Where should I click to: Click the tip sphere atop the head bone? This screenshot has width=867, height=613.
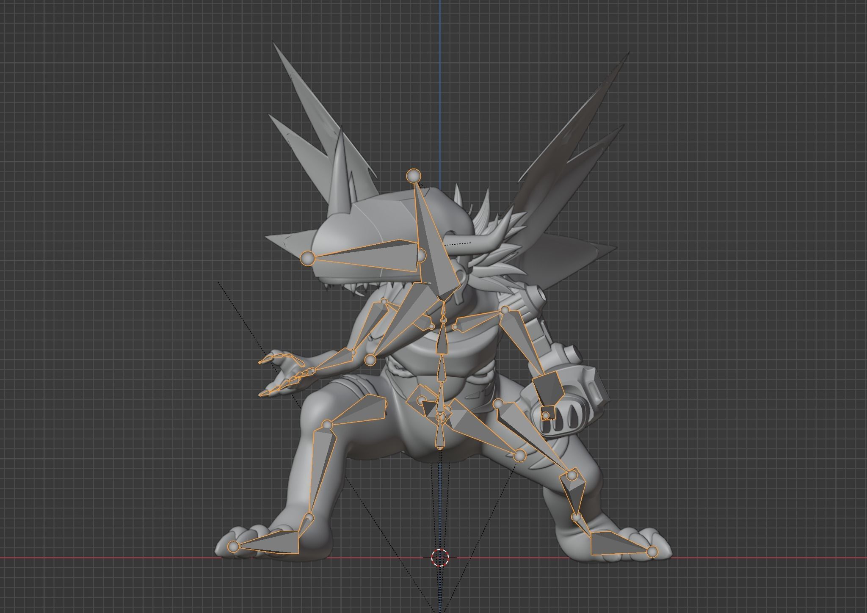click(414, 175)
